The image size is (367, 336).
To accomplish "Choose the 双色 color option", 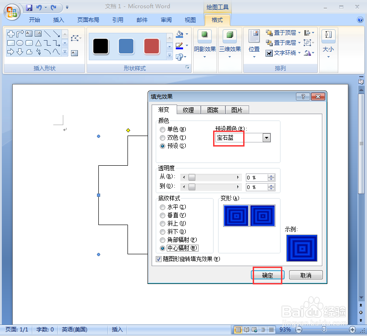I will pos(163,137).
